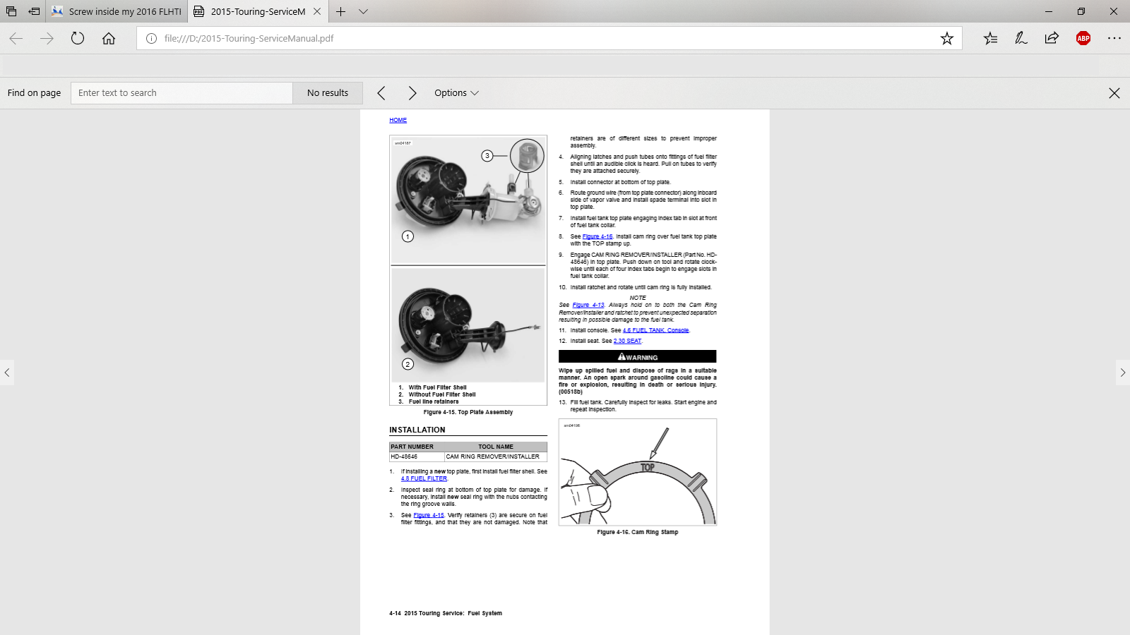Show the tabs you've set aside
Viewport: 1130px width, 635px height.
[x=11, y=11]
